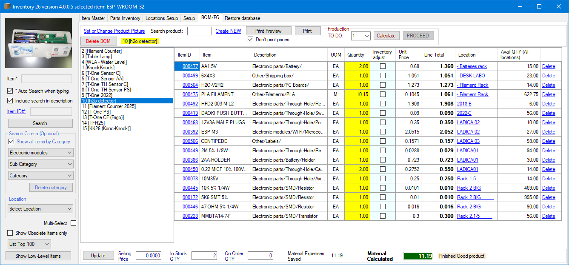Click the Update button
569x265 pixels.
(98, 256)
